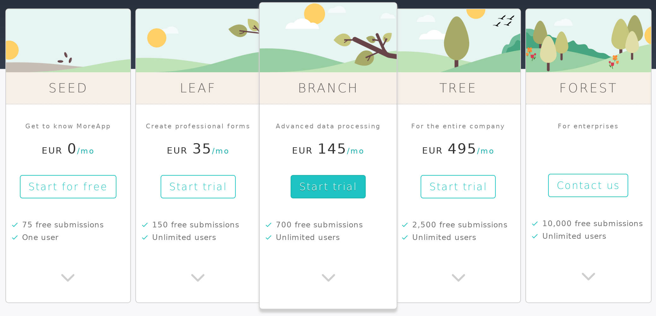Expand the TREE plan details chevron
This screenshot has width=656, height=316.
(x=458, y=278)
